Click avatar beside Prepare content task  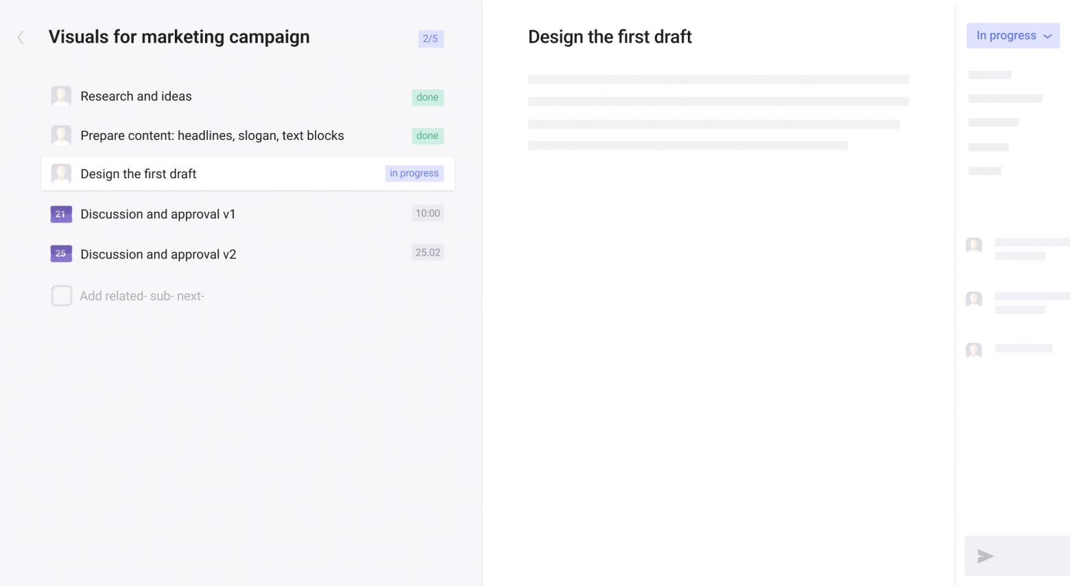tap(61, 135)
